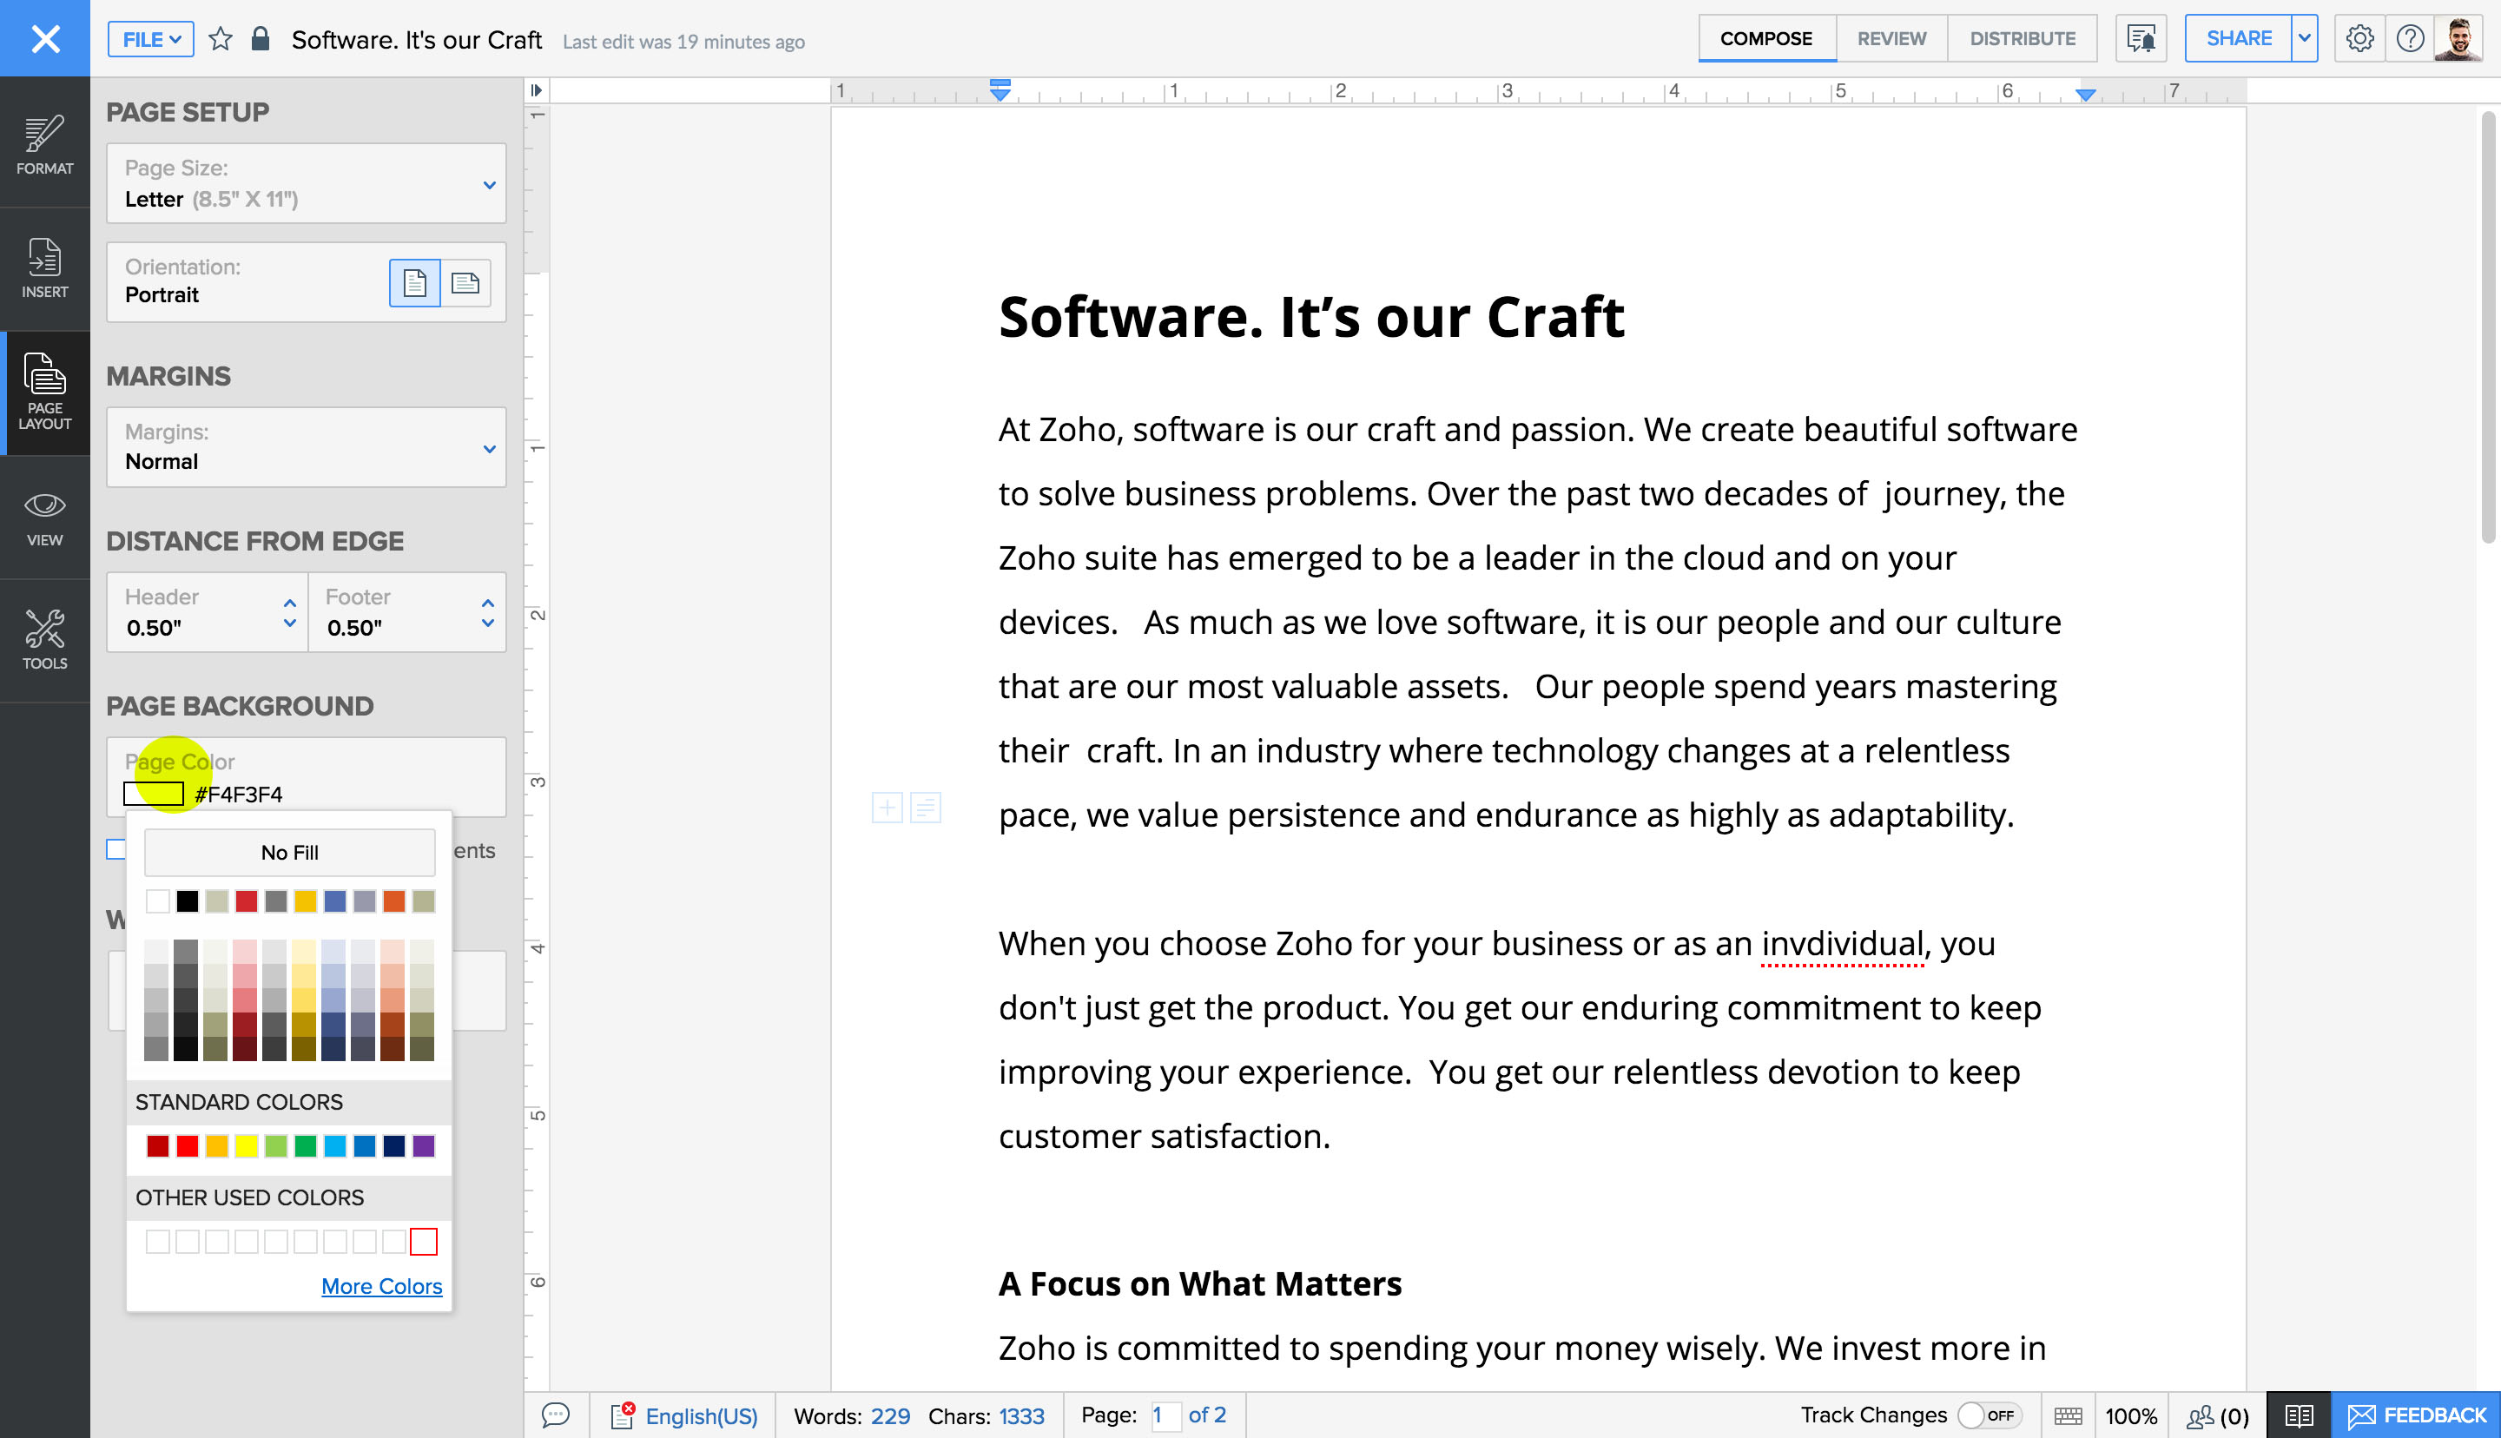Tick the checkbox below Page Color
2501x1438 pixels.
tap(116, 849)
